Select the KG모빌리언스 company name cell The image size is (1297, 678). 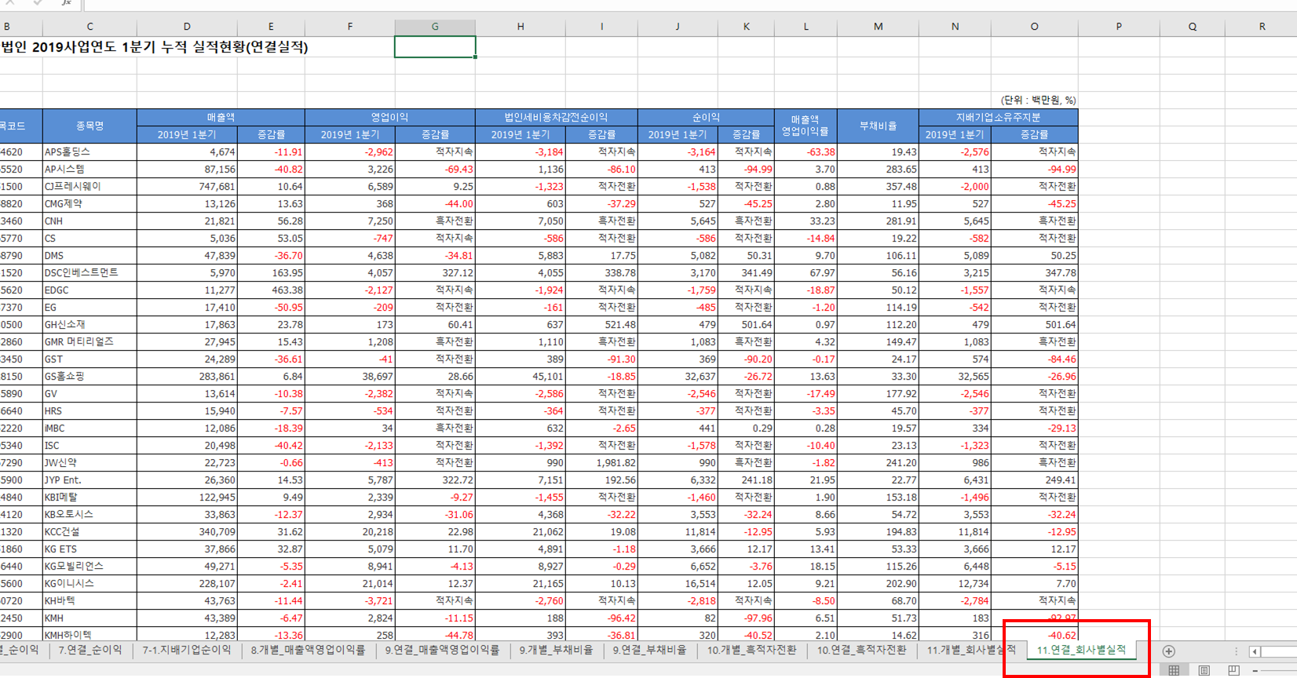(x=90, y=566)
